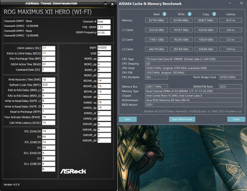Click the tRDWR_dr field
Screen dimensions: 247x191
(104, 92)
